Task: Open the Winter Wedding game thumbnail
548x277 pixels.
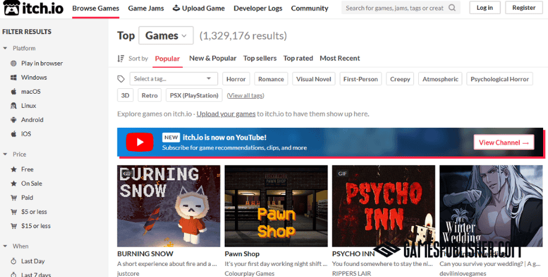Action: 491,206
